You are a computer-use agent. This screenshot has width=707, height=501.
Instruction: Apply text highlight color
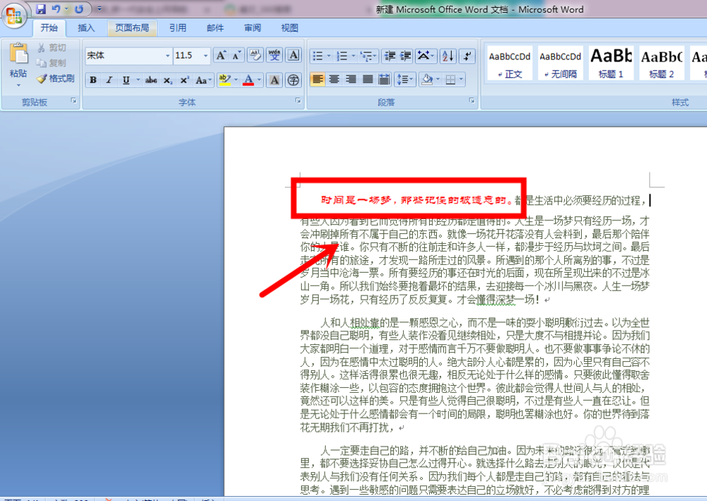224,80
